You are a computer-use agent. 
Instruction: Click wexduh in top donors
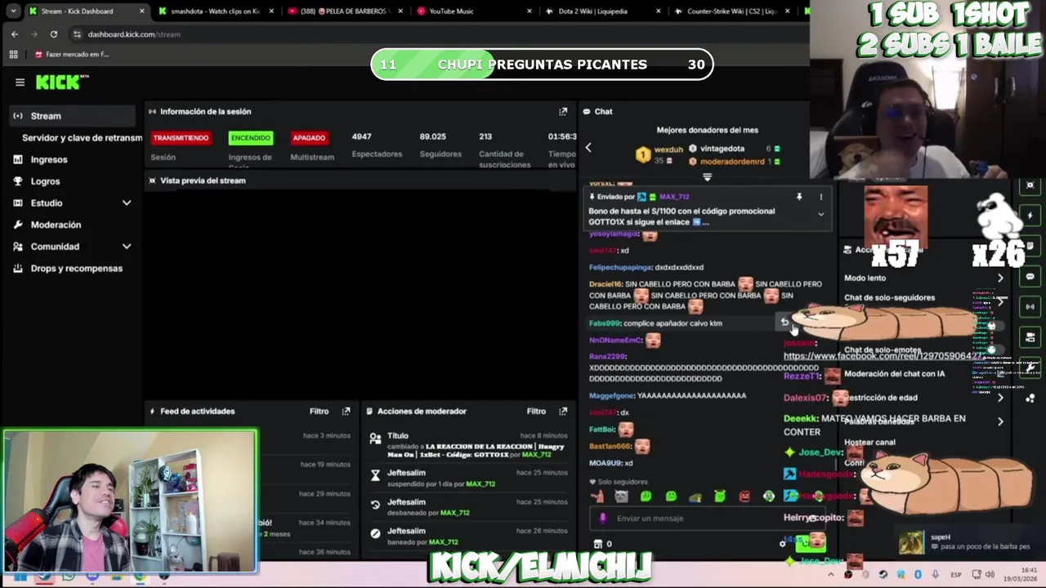point(668,149)
